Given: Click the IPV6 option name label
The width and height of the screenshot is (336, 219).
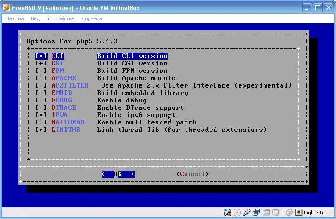Looking at the screenshot, I should click(60, 115).
